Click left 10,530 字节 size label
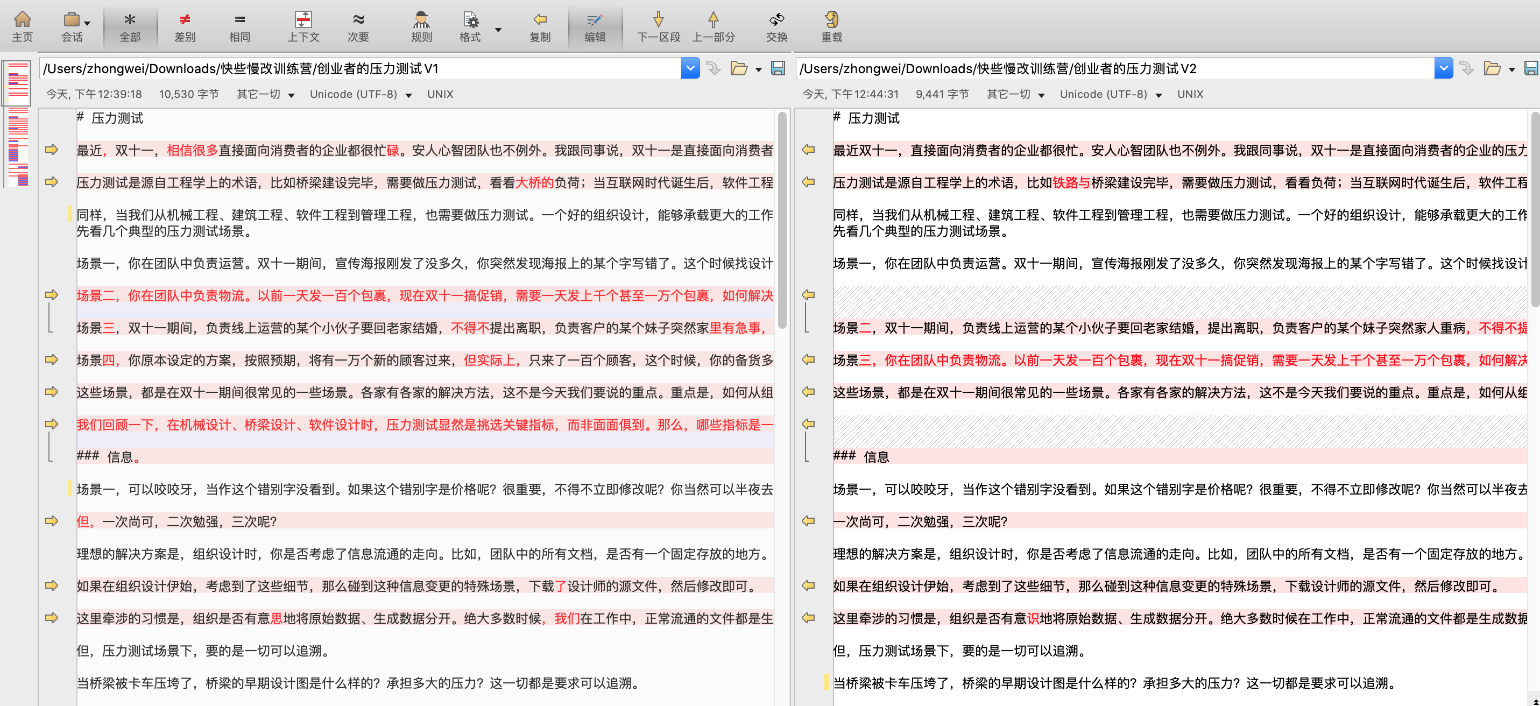This screenshot has width=1540, height=706. (x=189, y=95)
